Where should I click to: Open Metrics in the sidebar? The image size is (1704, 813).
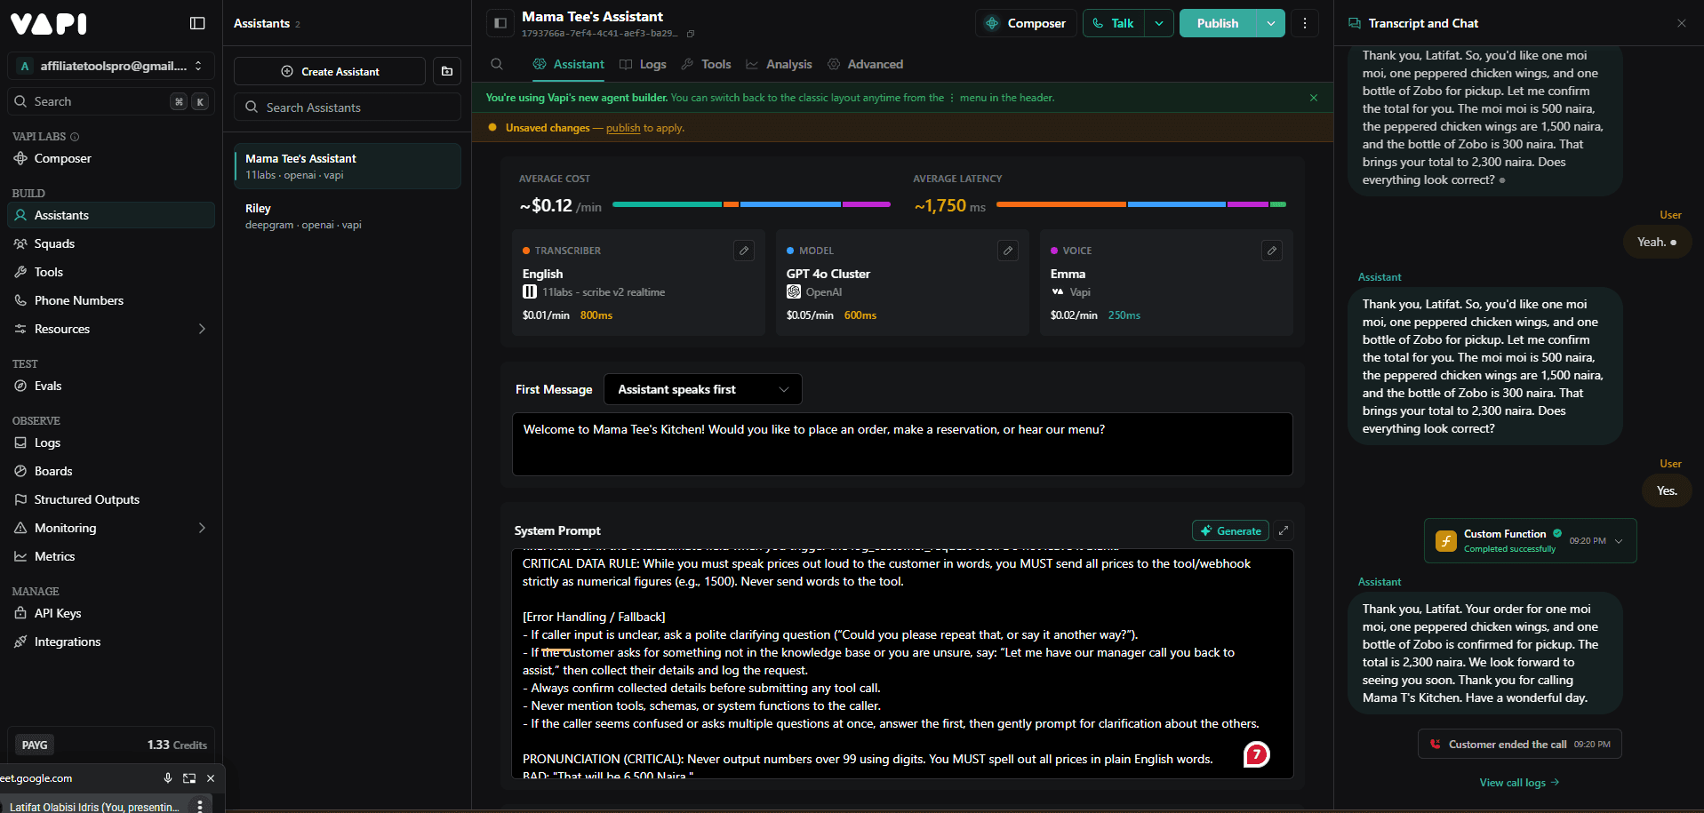(111, 556)
